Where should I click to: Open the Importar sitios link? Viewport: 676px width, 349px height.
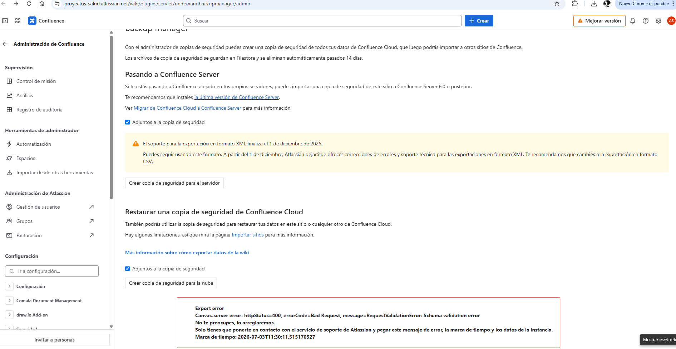pyautogui.click(x=248, y=235)
